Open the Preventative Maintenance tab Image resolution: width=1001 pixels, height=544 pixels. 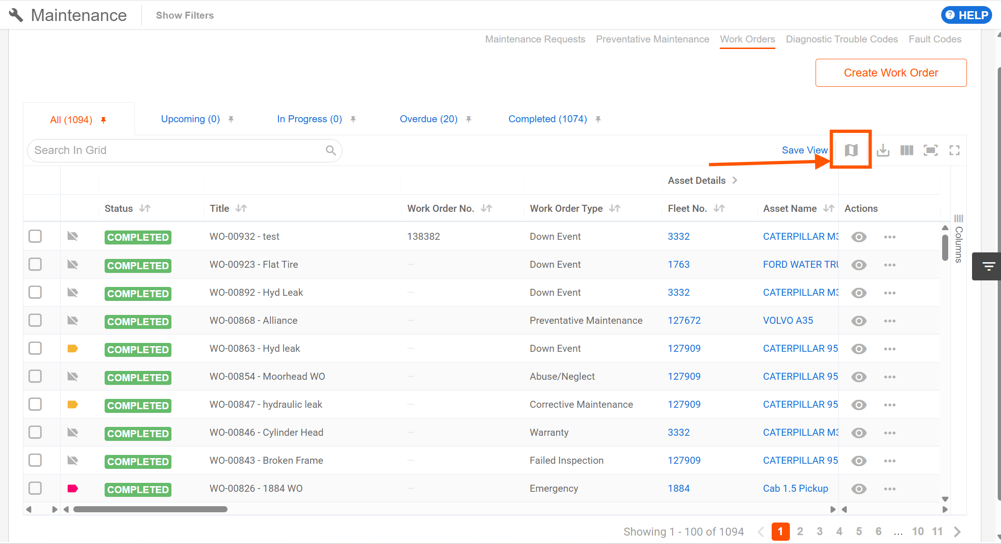[652, 39]
